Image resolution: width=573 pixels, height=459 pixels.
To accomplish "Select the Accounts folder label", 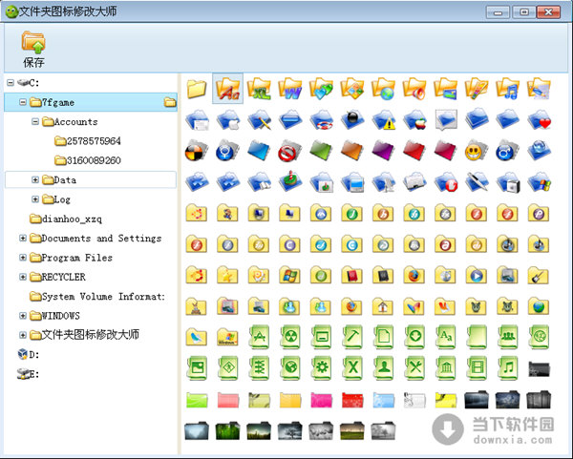I will coord(75,121).
